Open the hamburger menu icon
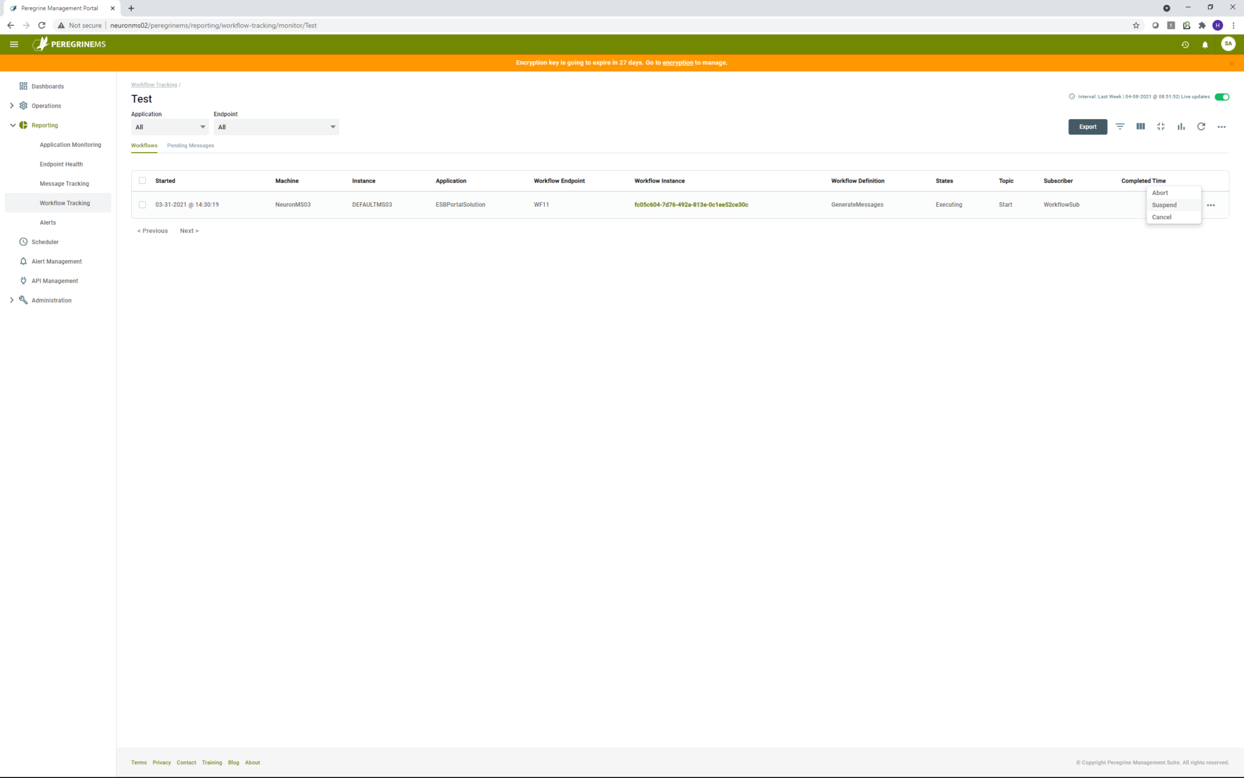This screenshot has height=778, width=1244. pos(14,44)
